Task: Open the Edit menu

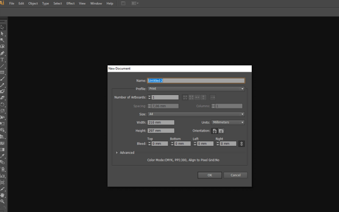Action: (21, 3)
